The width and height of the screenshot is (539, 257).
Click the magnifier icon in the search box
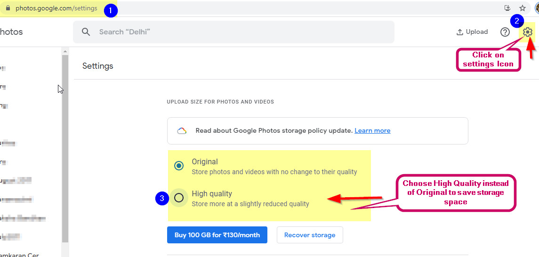click(x=86, y=32)
